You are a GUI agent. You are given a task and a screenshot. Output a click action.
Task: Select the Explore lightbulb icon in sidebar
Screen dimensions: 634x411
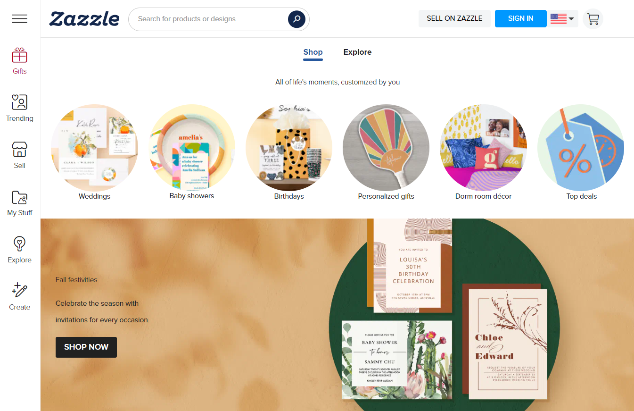(x=20, y=244)
